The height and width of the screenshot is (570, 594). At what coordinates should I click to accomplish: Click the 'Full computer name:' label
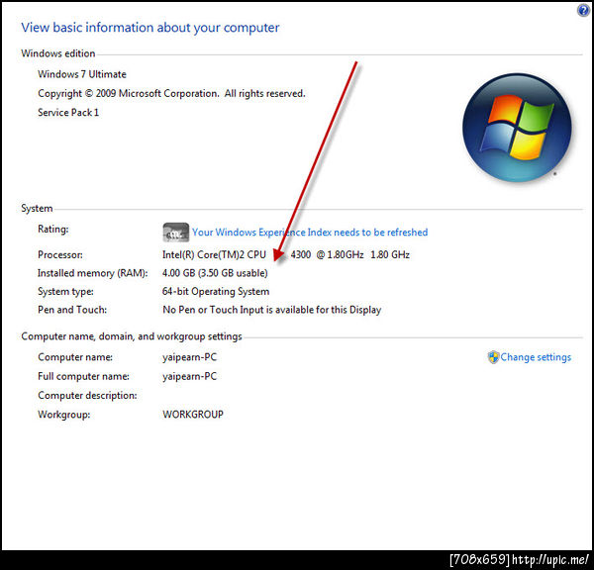(x=83, y=376)
